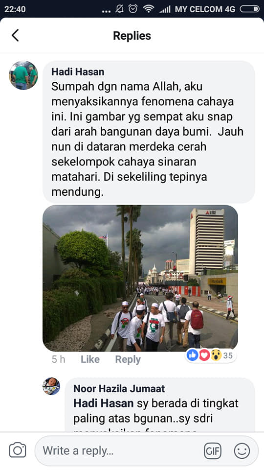Open Noor Hazila Jumaat's name link
The width and height of the screenshot is (264, 470).
pos(119,388)
